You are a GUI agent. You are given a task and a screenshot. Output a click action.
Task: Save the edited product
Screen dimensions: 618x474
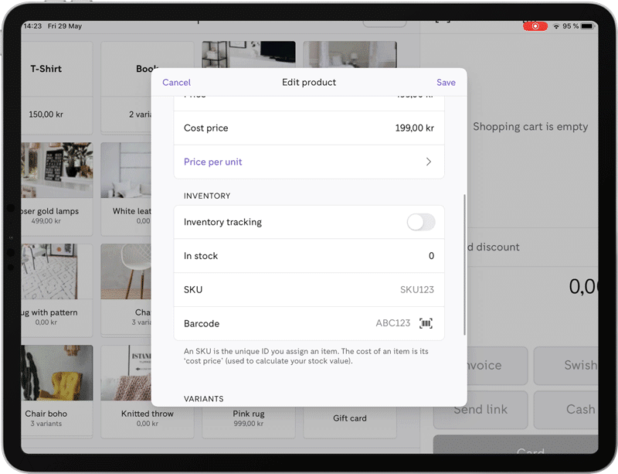(446, 82)
